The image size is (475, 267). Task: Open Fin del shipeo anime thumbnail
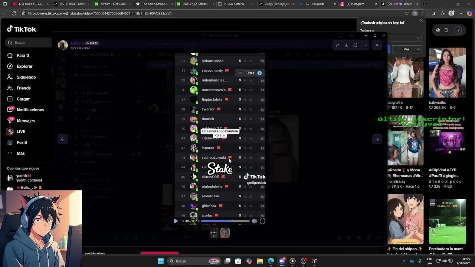pyautogui.click(x=406, y=220)
